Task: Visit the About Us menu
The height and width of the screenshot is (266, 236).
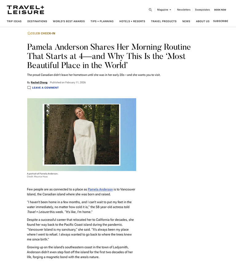Action: 203,21
